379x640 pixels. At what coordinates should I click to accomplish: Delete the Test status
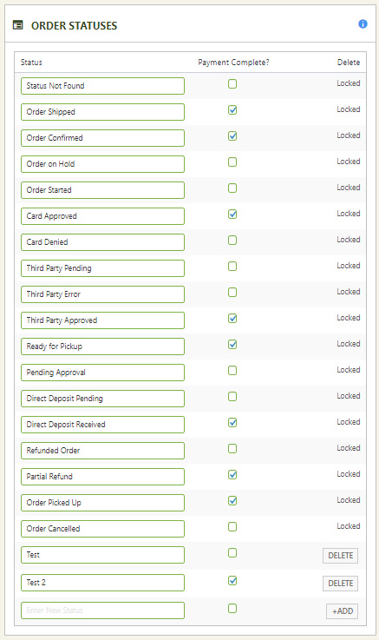340,556
